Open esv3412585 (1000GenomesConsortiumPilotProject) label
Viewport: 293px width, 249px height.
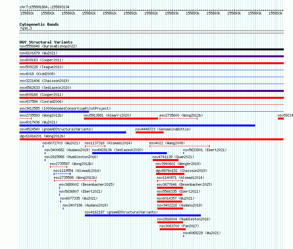pyautogui.click(x=65, y=108)
